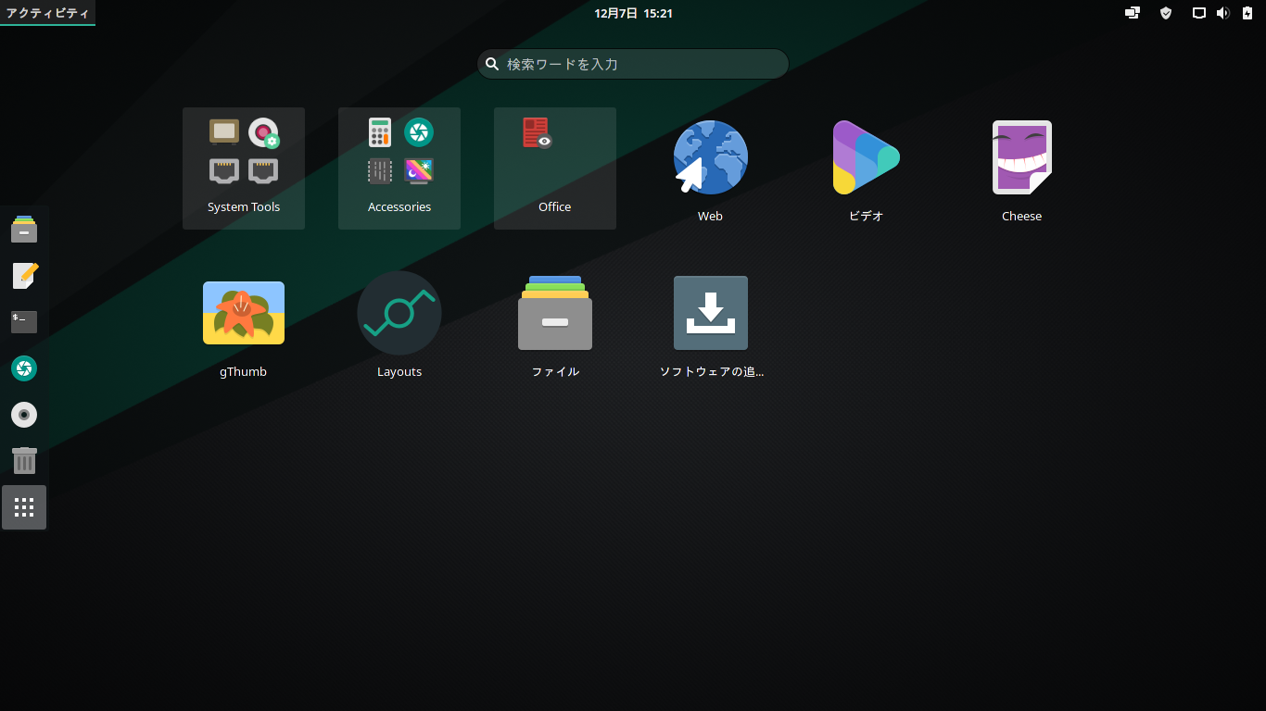1266x711 pixels.
Task: Launch the ビデオ video player
Action: pos(866,157)
